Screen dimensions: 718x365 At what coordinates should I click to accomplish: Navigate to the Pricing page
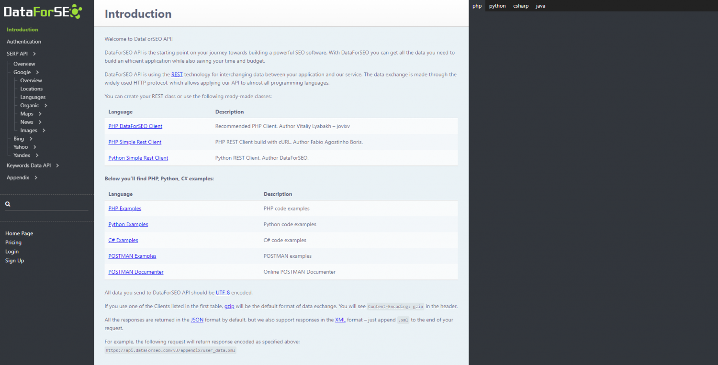pos(13,242)
